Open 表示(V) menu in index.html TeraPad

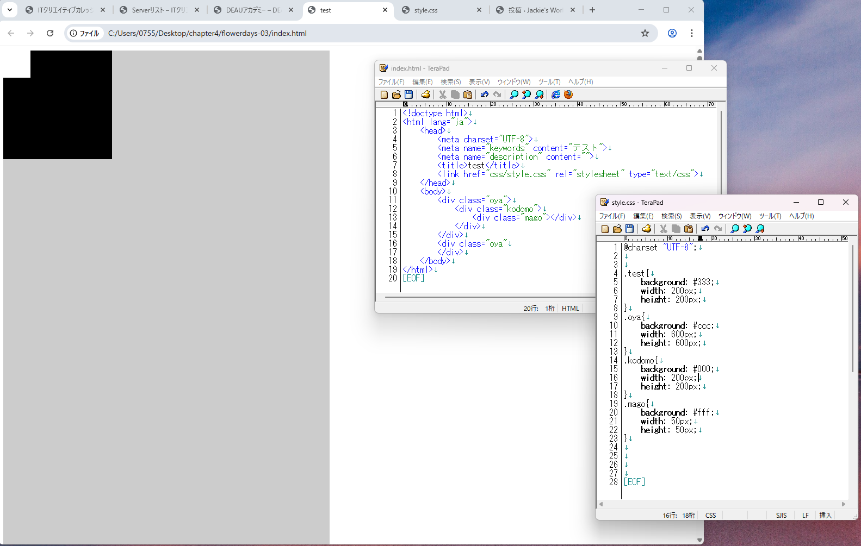click(479, 82)
